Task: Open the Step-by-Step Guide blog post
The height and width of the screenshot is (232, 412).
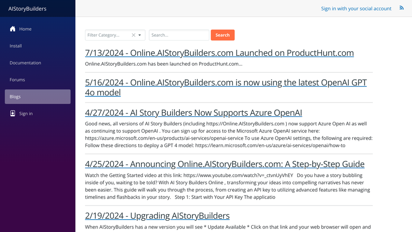Action: click(x=224, y=164)
